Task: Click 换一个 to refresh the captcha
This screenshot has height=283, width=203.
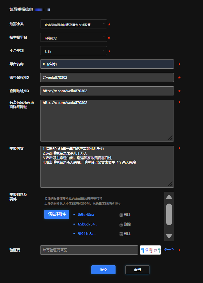Action: 168,250
